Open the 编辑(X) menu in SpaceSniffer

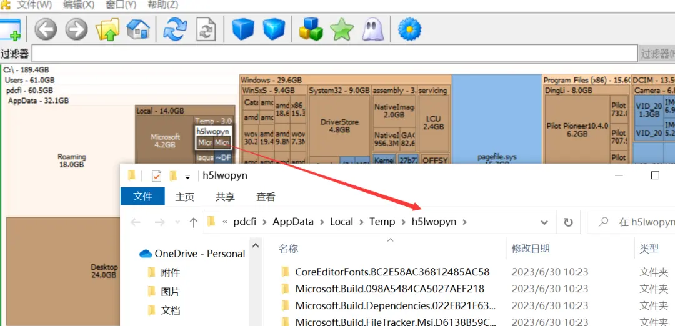pyautogui.click(x=79, y=5)
